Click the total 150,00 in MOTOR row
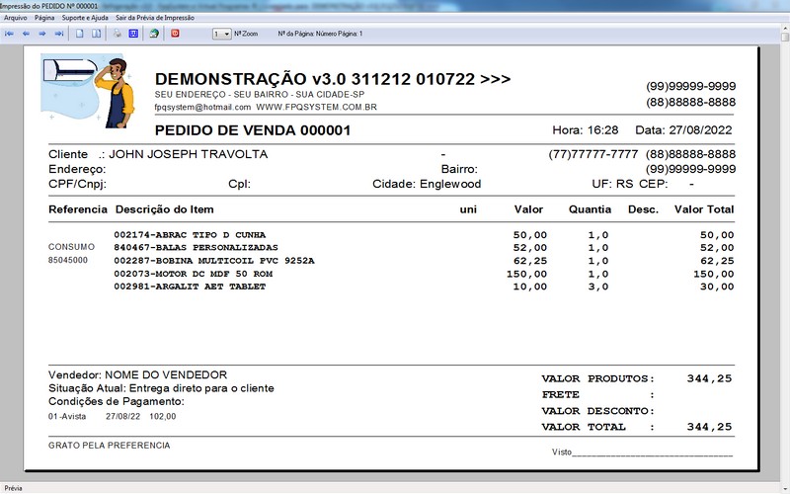Viewport: 790px width, 494px height. click(713, 274)
